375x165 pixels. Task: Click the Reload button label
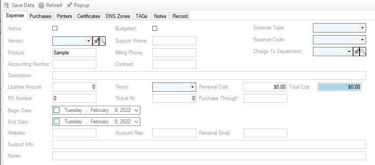(54, 5)
